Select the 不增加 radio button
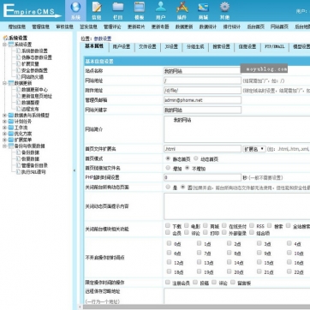This screenshot has width=310, height=310. click(188, 168)
